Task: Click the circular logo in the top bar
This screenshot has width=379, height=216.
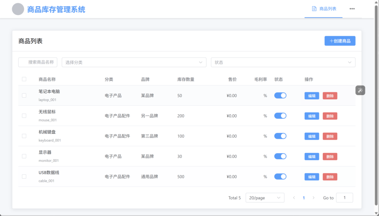Action: point(17,9)
